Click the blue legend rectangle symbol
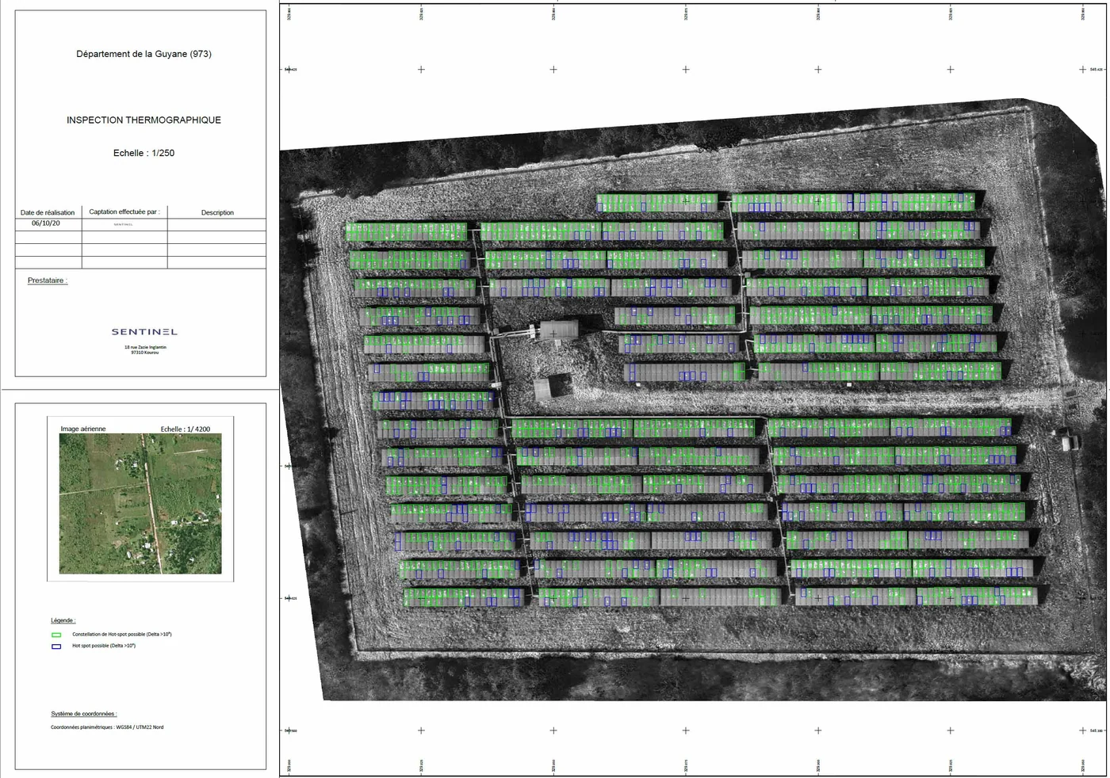Viewport: 1110px width, 778px height. (x=56, y=646)
